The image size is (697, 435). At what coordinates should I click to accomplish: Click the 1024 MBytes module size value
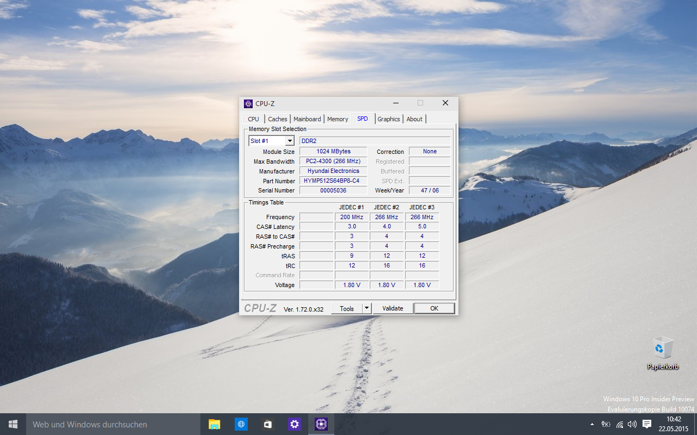[x=333, y=151]
